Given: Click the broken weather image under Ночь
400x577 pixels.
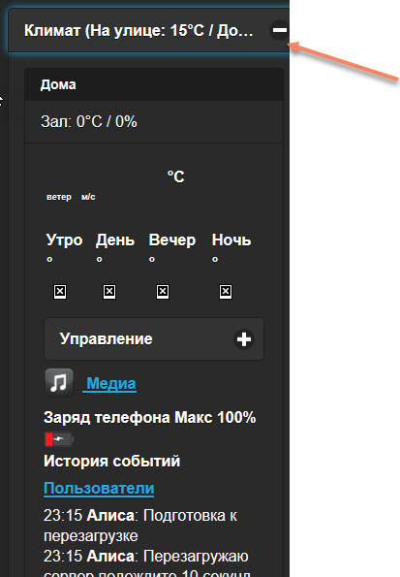Looking at the screenshot, I should coord(226,292).
